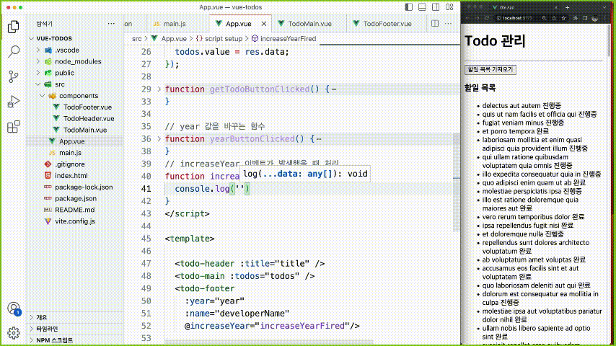Open the Accounts menu icon
Viewport: 616px width, 346px height.
pos(14,309)
